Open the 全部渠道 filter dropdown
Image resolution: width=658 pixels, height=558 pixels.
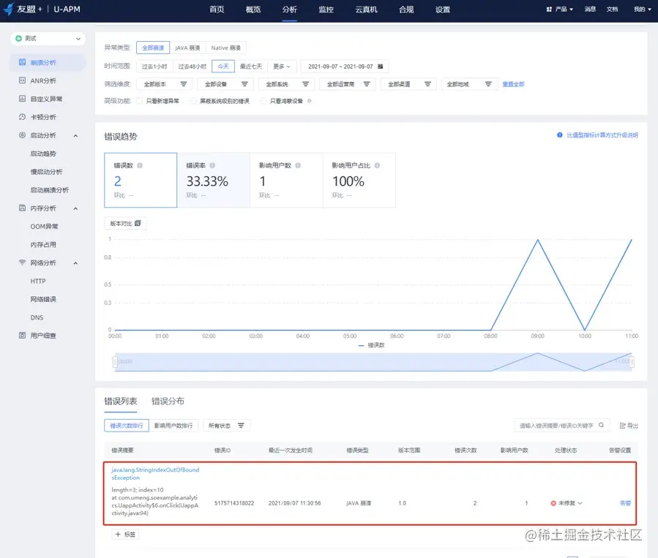408,84
